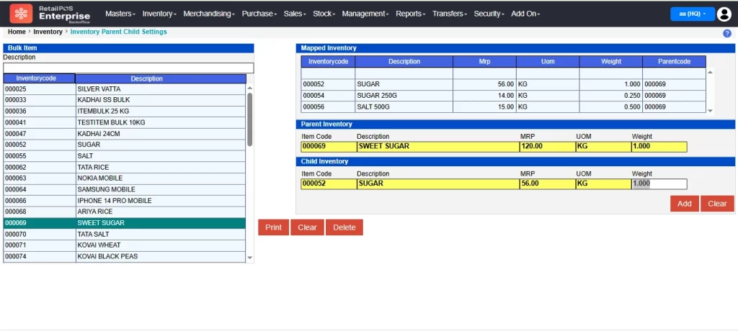Viewport: 738px width, 331px height.
Task: Click the Inventory breadcrumb link
Action: click(x=48, y=32)
